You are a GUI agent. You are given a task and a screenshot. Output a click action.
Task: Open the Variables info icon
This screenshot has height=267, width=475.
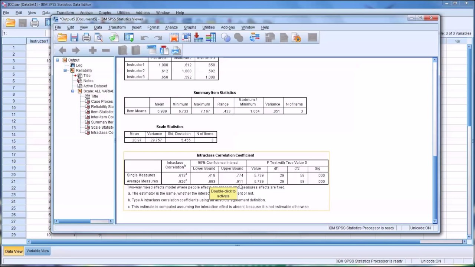211,37
